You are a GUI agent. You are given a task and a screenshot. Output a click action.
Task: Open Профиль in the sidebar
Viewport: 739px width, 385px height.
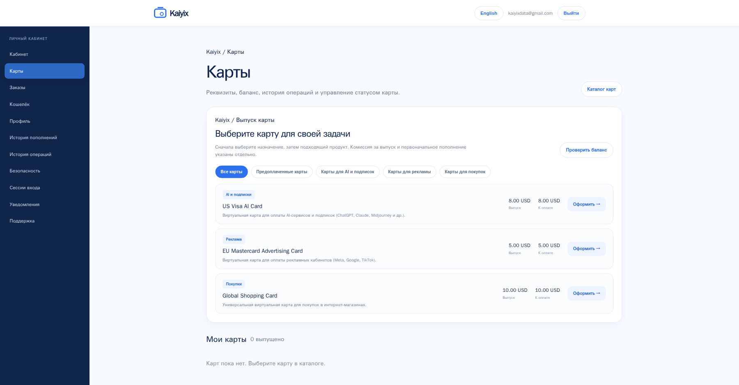tap(44, 121)
